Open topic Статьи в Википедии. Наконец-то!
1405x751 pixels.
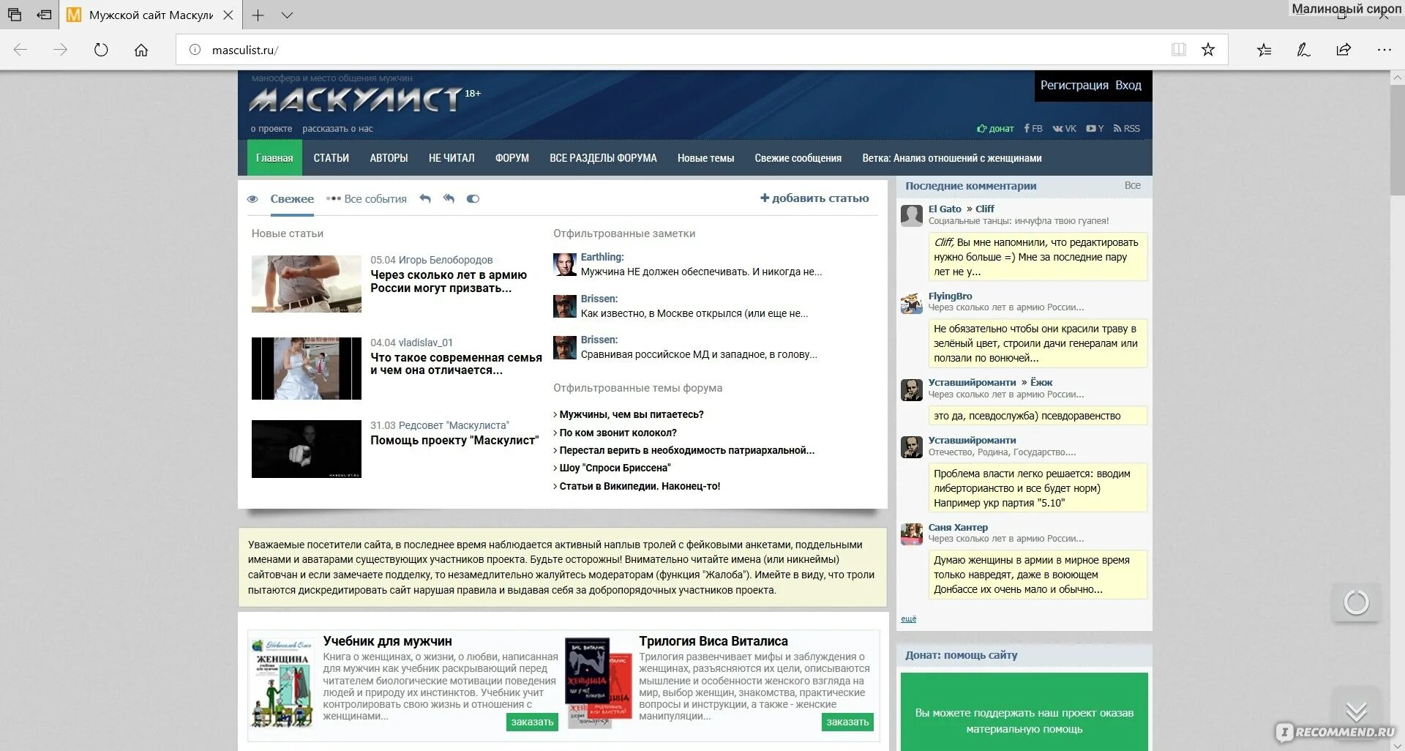[640, 486]
